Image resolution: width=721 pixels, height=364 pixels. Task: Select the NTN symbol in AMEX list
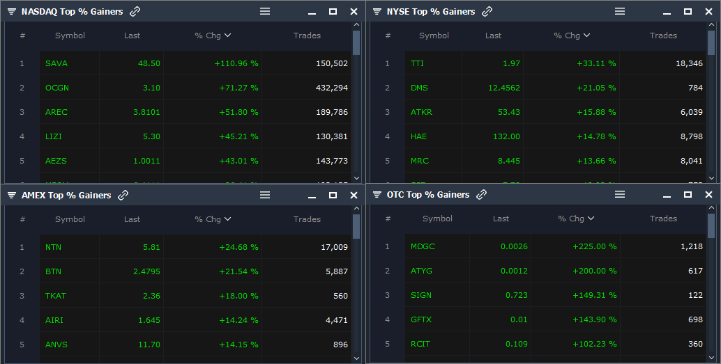pos(53,247)
